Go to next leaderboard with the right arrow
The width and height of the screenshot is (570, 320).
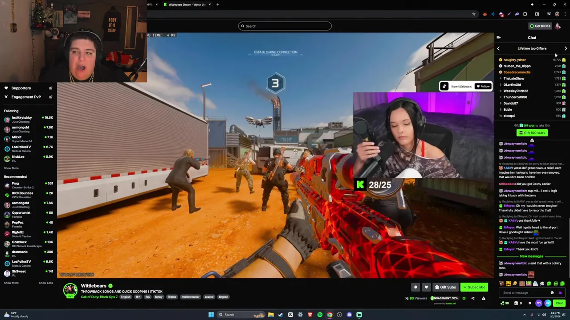566,48
